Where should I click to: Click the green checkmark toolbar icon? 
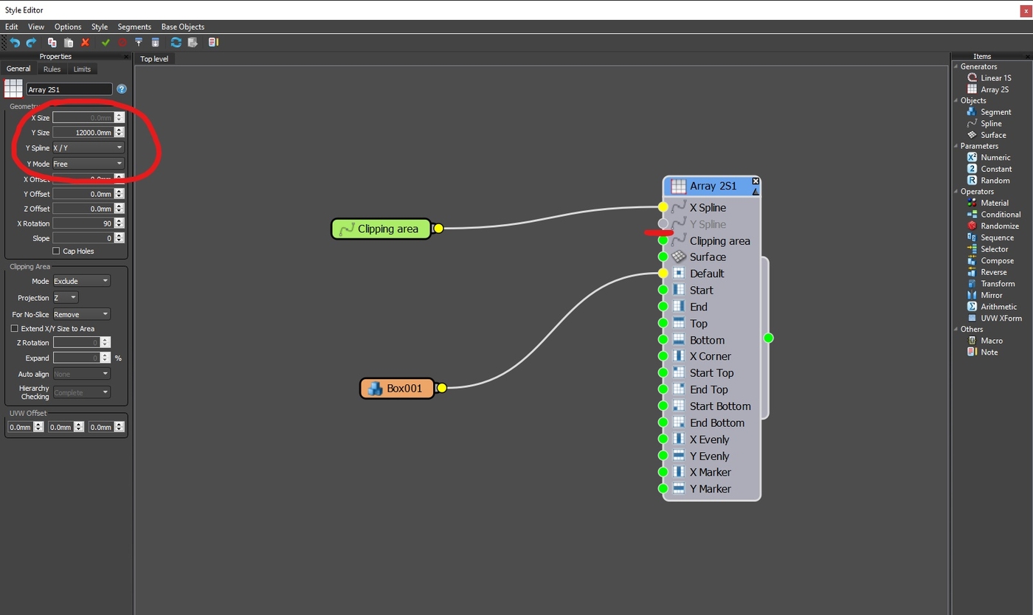click(106, 43)
